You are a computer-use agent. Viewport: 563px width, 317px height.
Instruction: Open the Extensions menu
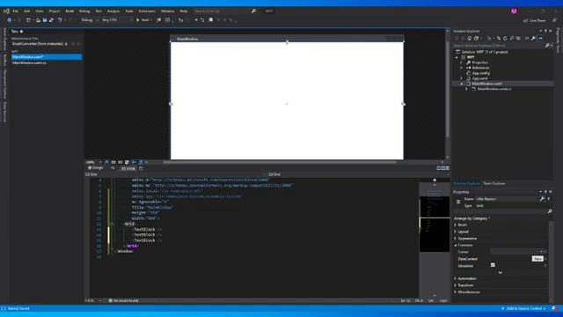point(147,11)
